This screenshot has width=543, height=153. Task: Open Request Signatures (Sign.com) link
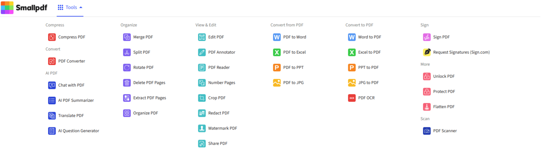(x=461, y=52)
